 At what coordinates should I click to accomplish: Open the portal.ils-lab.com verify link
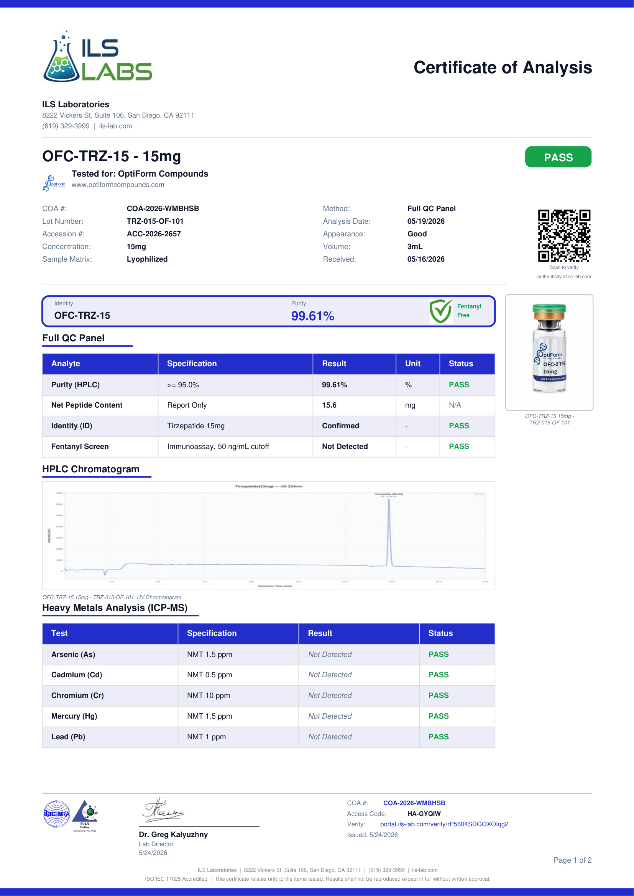pos(444,824)
